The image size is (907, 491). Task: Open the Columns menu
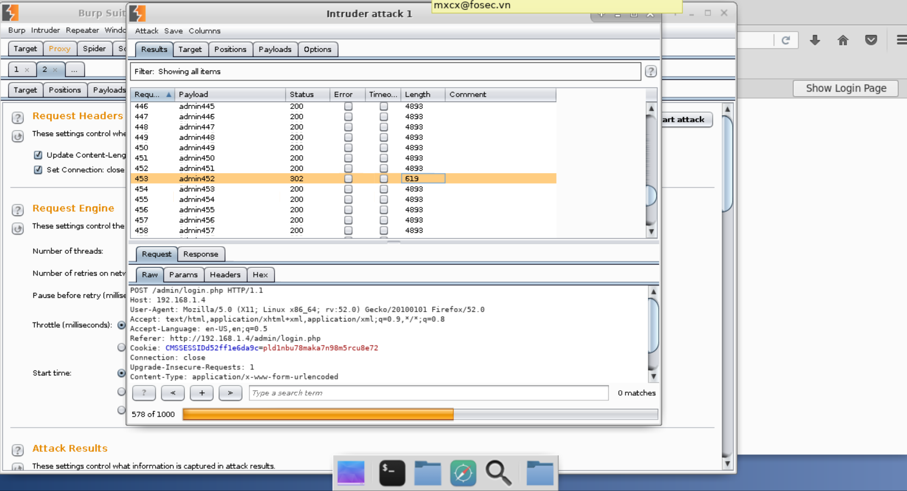(x=204, y=31)
